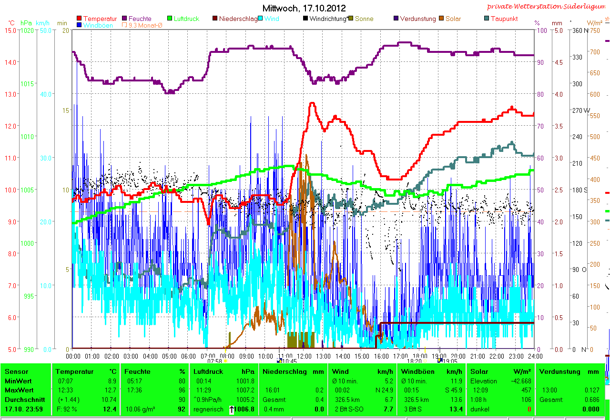This screenshot has height=420, width=610.
Task: Click the 19:05 marker below the axis
Action: (450, 361)
